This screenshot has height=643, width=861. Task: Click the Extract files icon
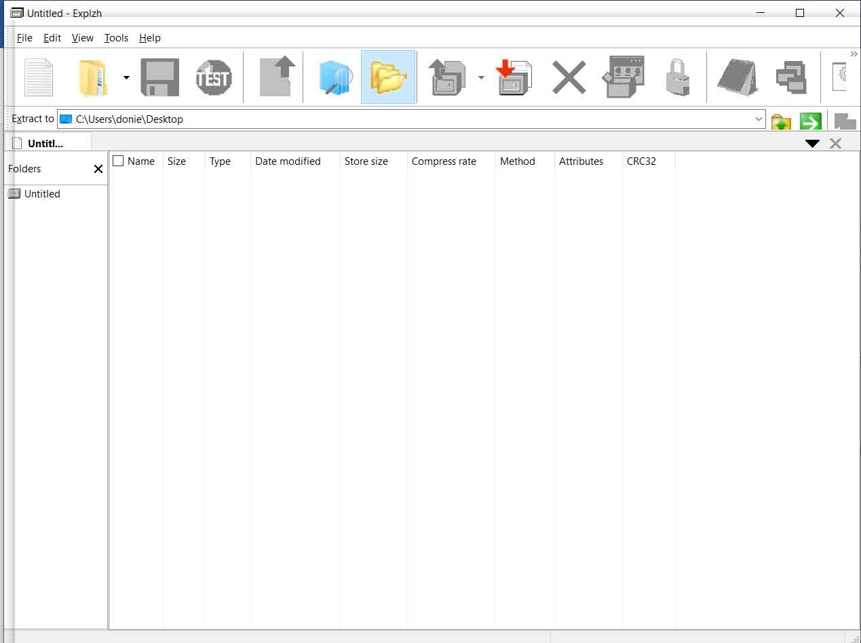point(448,77)
